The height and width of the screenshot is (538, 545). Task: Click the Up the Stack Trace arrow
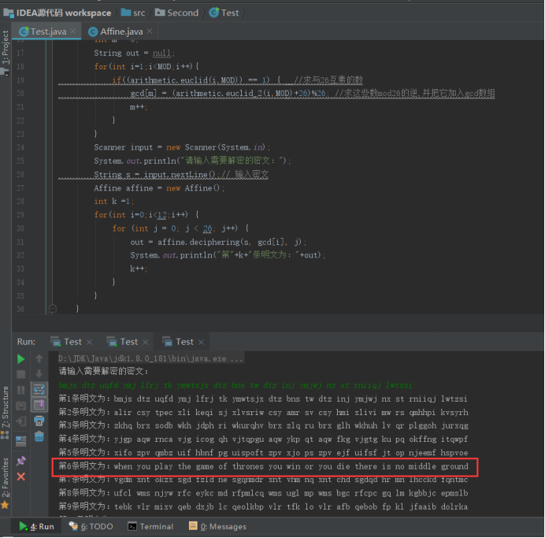pyautogui.click(x=39, y=358)
